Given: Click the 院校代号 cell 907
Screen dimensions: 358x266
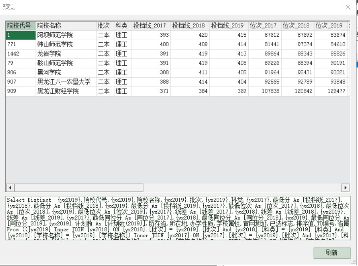Looking at the screenshot, I should tap(21, 82).
